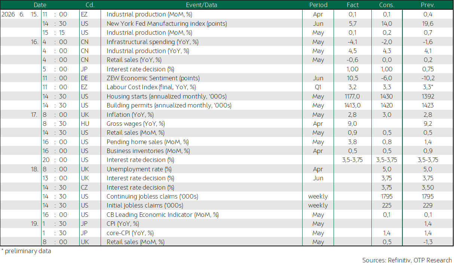Select ZEW Economic Sentiment event
454x265 pixels.
(x=153, y=78)
